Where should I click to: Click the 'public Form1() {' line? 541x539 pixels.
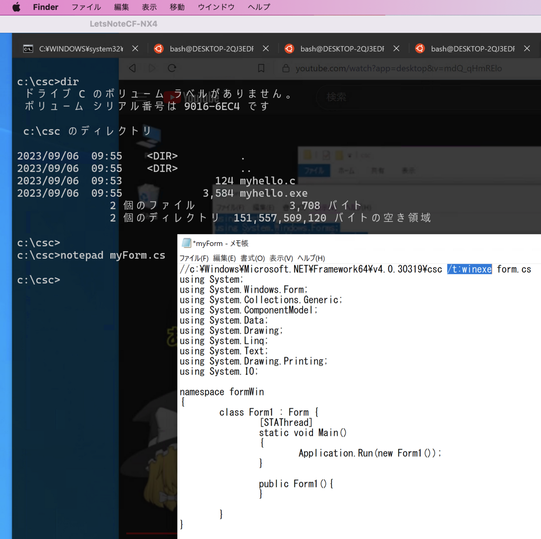(x=296, y=484)
